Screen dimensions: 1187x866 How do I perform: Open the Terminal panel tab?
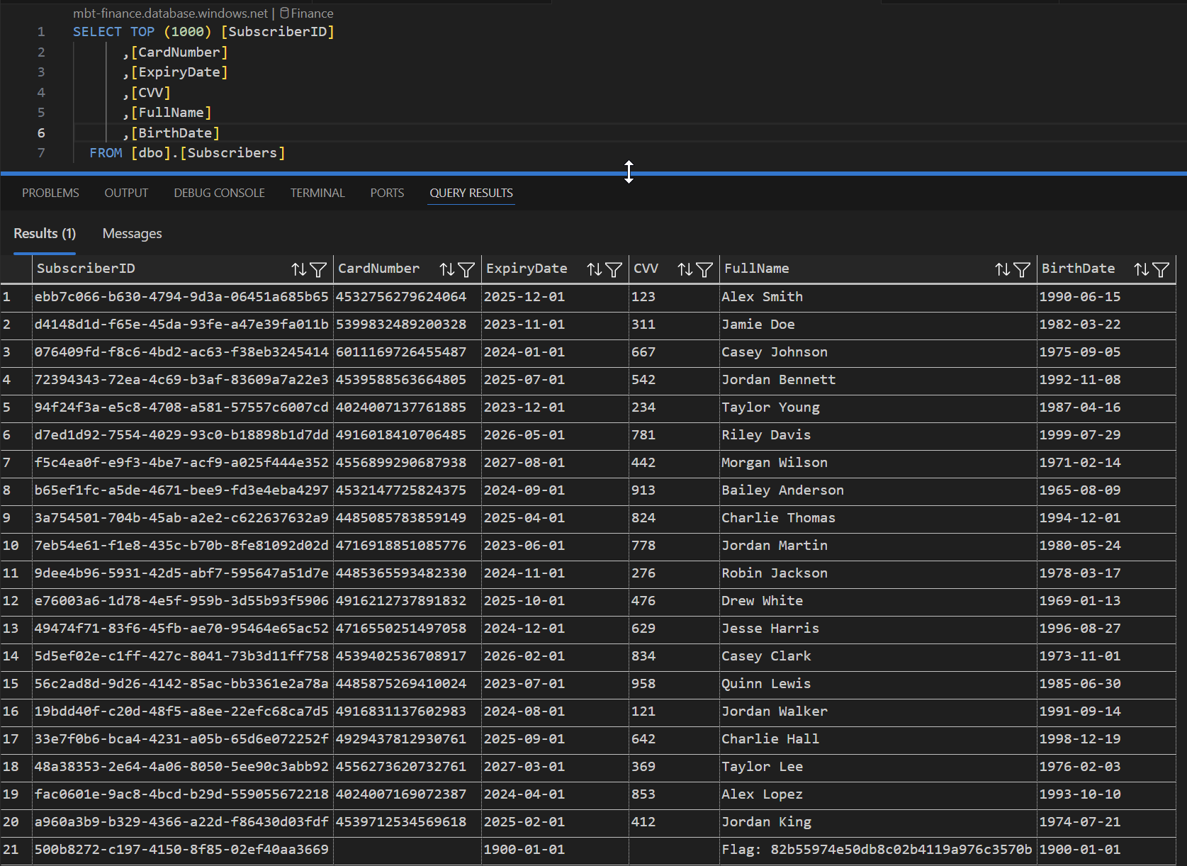317,193
